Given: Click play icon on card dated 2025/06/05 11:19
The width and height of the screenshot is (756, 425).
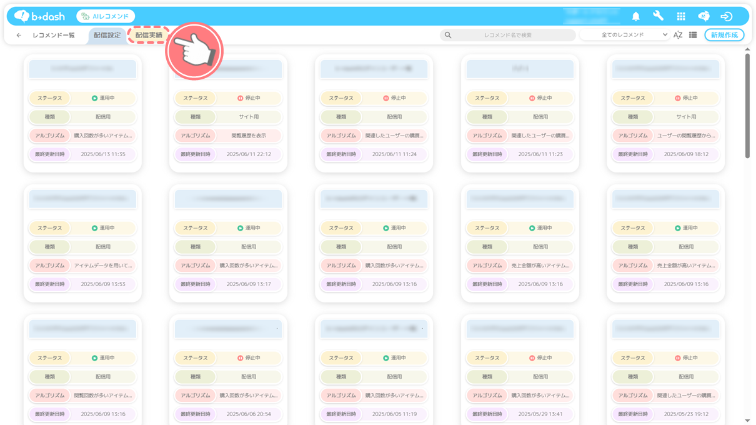Looking at the screenshot, I should coord(385,358).
